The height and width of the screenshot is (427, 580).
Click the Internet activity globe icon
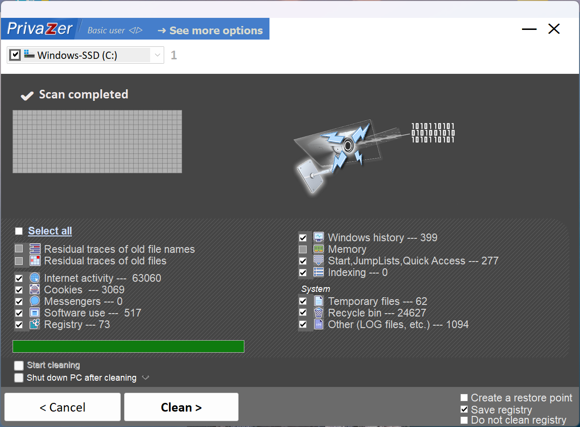pos(35,278)
